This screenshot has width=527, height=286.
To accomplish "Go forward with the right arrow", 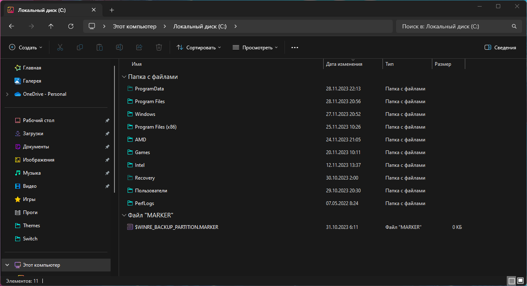I will pos(31,26).
